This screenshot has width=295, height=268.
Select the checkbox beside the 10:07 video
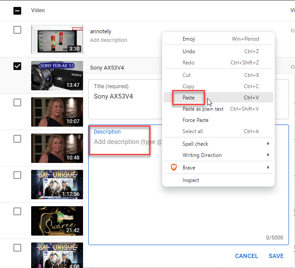click(17, 102)
